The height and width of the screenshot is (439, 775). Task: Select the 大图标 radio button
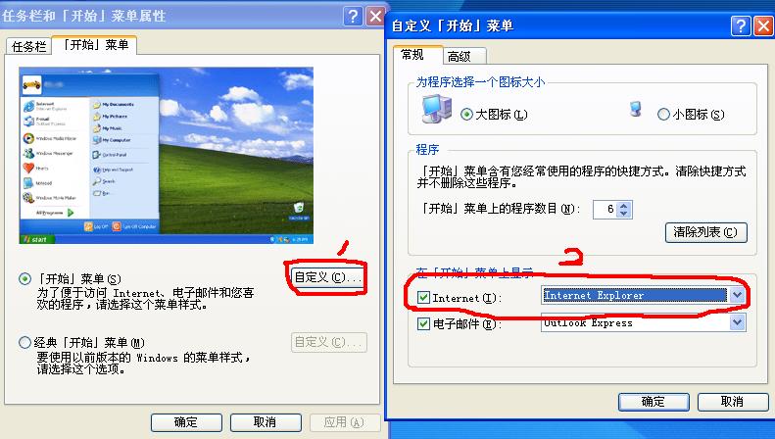466,115
